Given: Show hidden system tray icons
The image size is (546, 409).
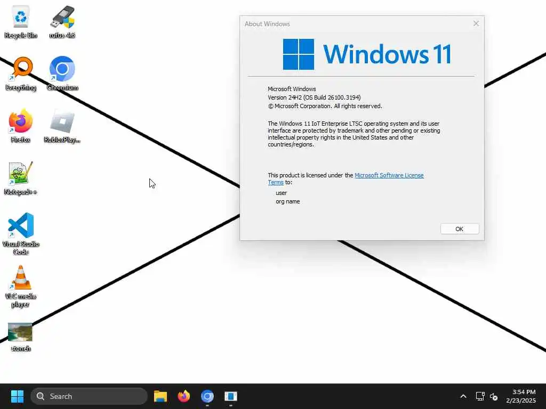Looking at the screenshot, I should (463, 396).
